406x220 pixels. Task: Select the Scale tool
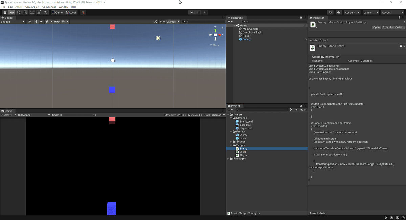tap(25, 12)
